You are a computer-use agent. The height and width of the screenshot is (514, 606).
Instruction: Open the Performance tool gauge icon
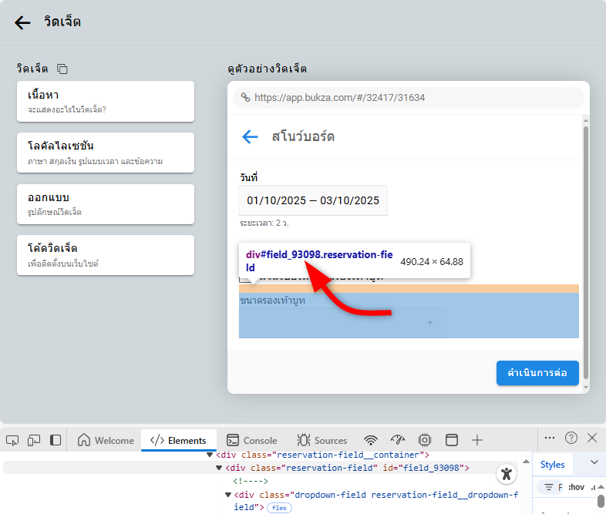(x=398, y=440)
